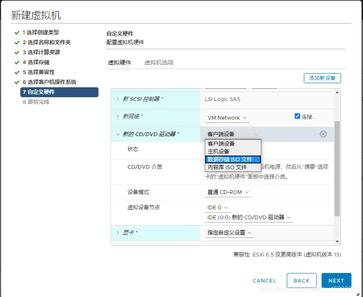This screenshot has height=297, width=363.
Task: Open the VM Network dropdown
Action: click(227, 118)
